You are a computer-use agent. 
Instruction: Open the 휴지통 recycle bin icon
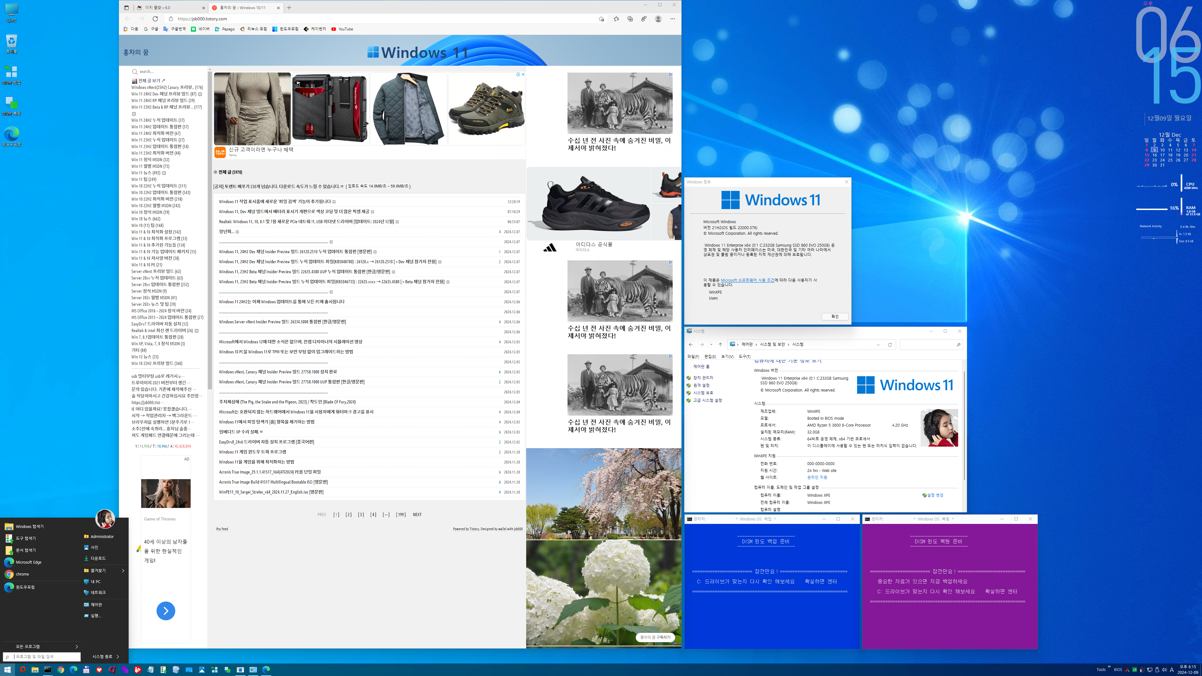point(11,44)
